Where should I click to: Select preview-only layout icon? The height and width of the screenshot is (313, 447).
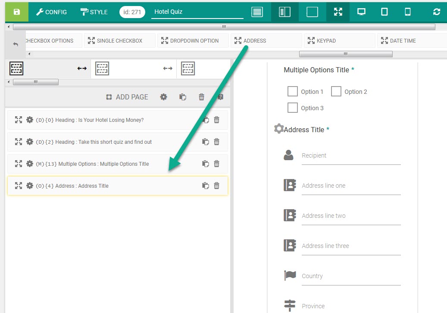tap(312, 12)
